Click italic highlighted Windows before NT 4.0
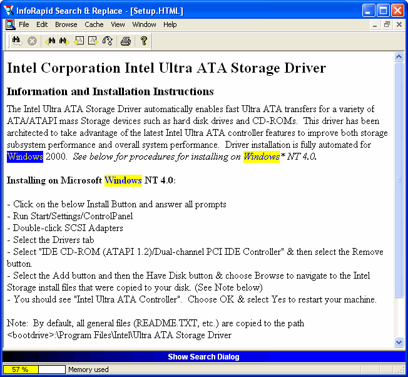This screenshot has width=408, height=377. [x=262, y=157]
